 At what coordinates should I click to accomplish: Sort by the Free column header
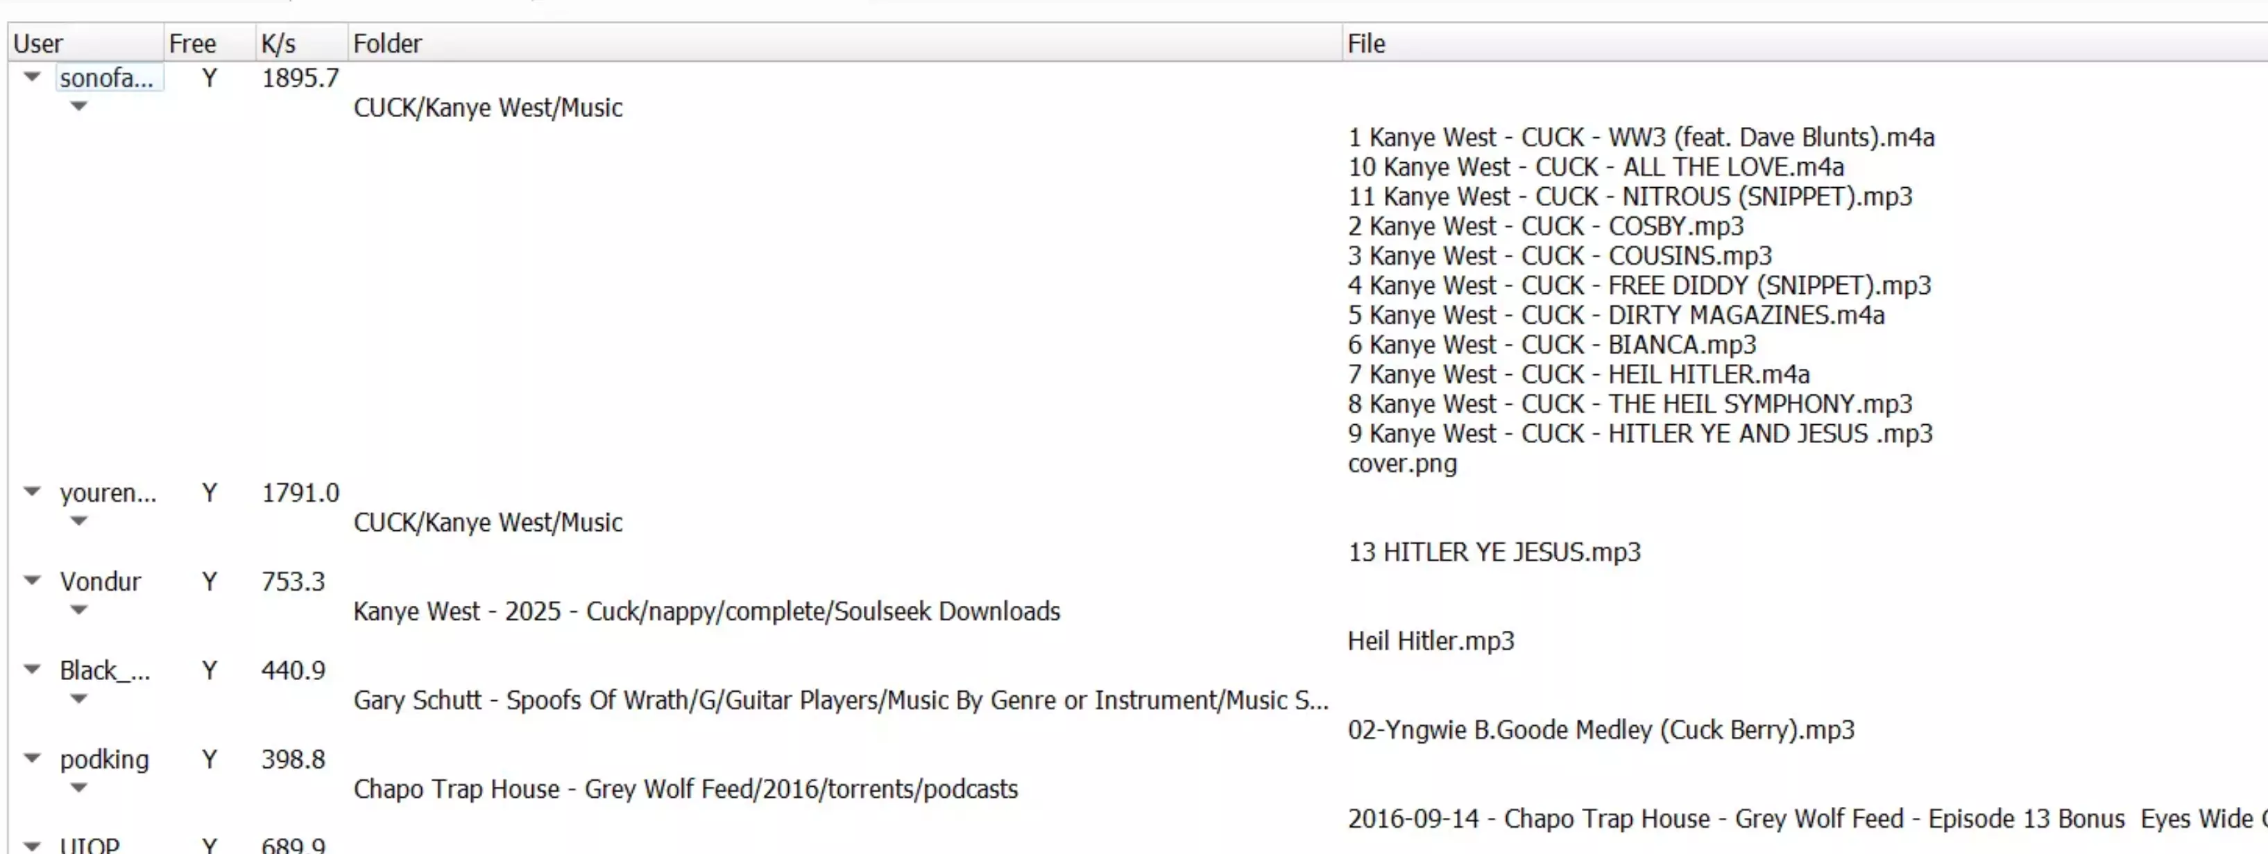pyautogui.click(x=210, y=43)
